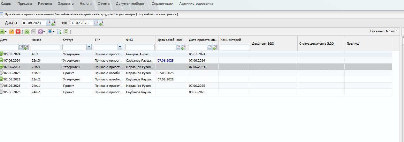The width and height of the screenshot is (404, 142).
Task: Click calendar-arrow icon in 'Дата приостанов...' filter
Action: pyautogui.click(x=215, y=47)
